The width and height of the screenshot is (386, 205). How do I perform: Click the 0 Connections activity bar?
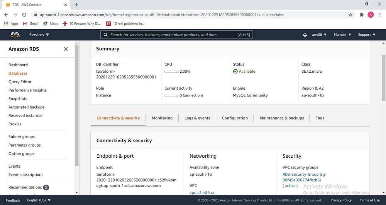click(172, 96)
